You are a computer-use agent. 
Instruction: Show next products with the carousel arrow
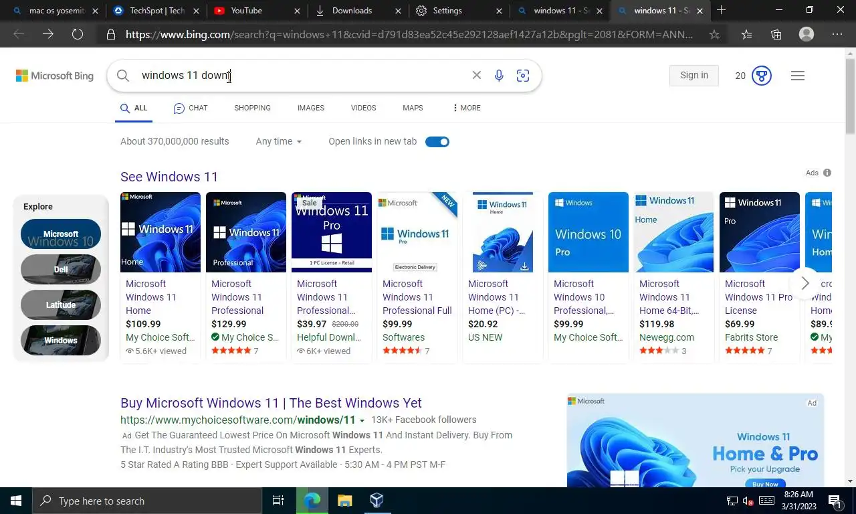tap(805, 283)
